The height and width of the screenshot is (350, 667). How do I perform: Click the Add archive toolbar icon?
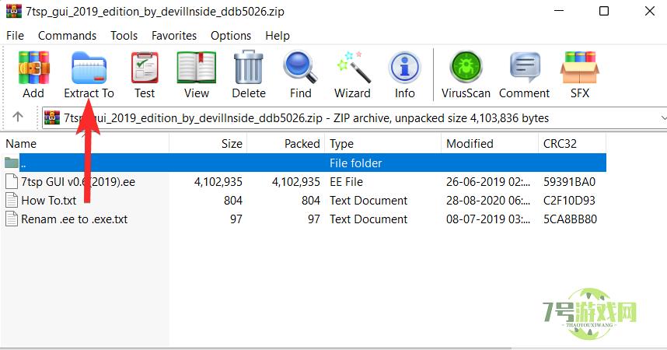click(33, 68)
